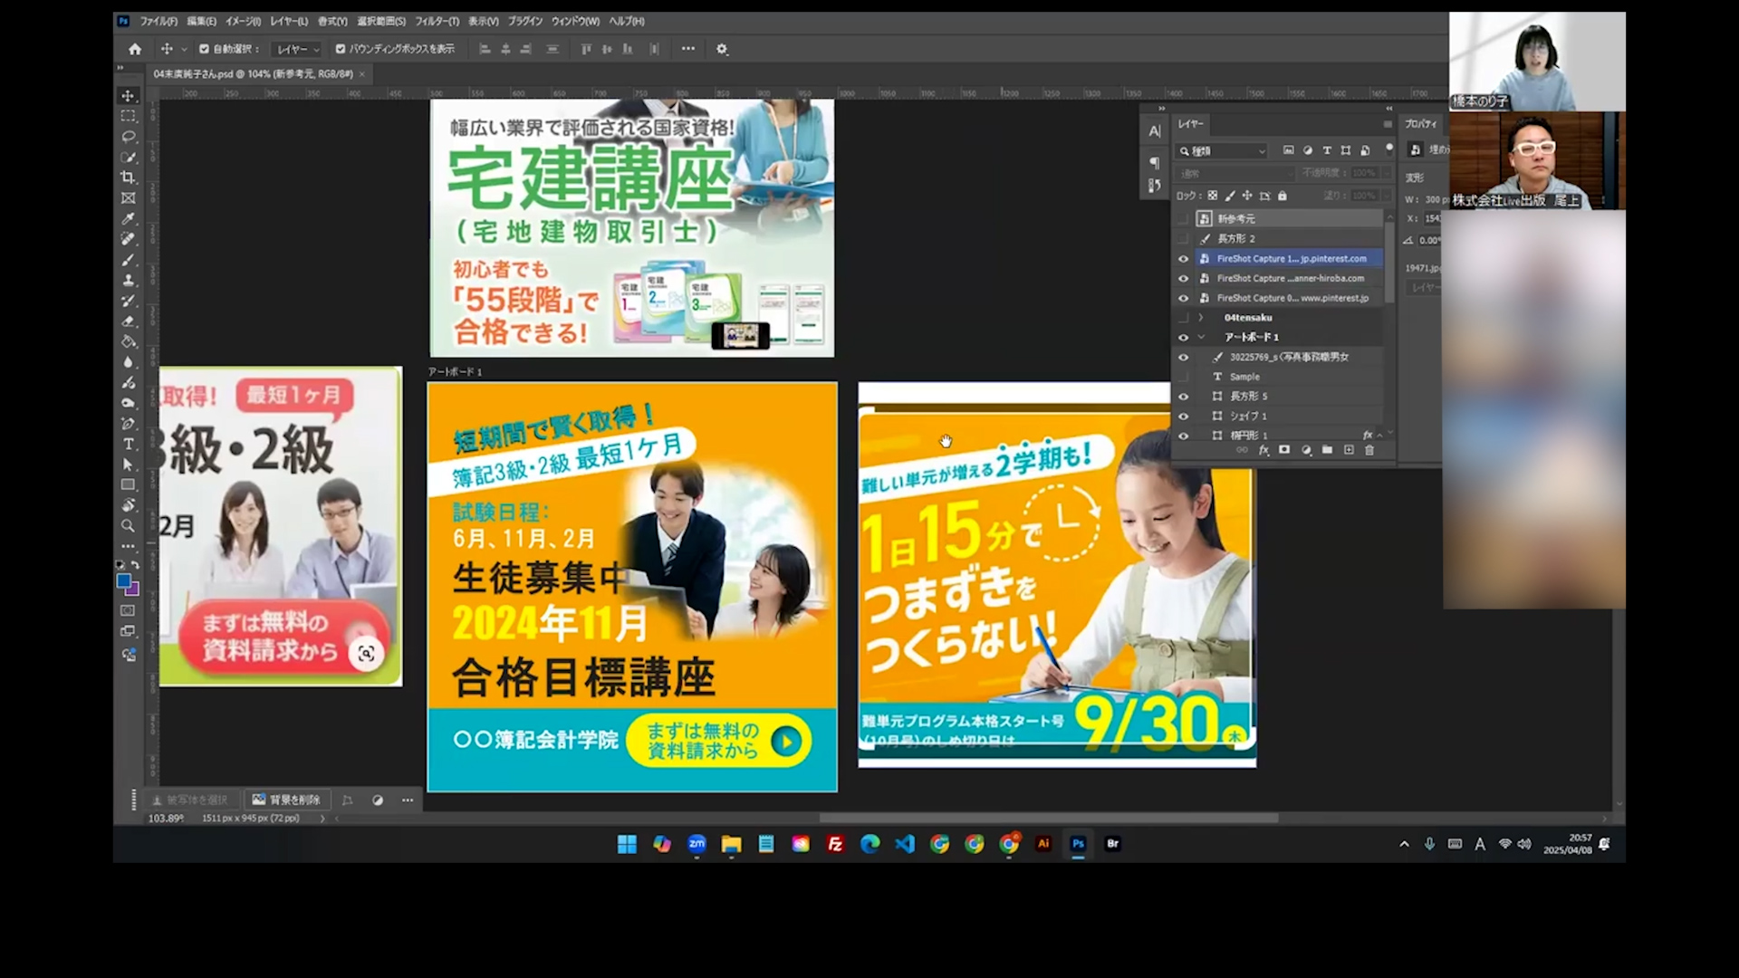
Task: Select the Lasso tool
Action: tap(128, 137)
